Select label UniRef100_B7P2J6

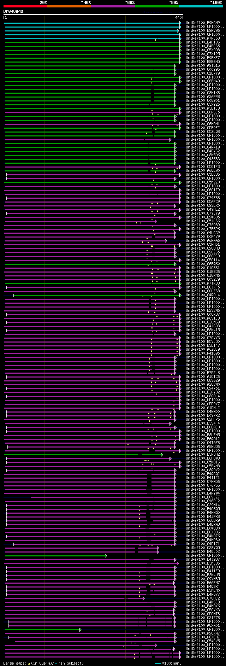tap(203, 373)
